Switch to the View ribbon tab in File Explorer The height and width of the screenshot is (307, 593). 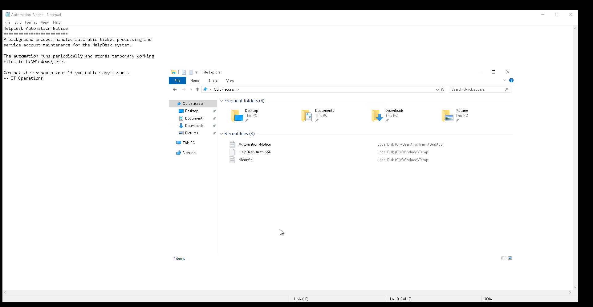click(x=230, y=81)
